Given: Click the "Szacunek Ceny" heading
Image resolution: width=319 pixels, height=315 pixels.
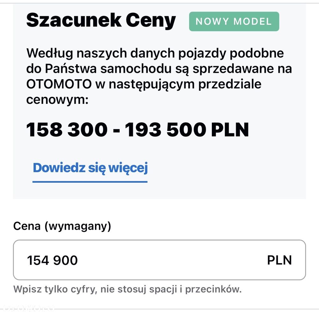Looking at the screenshot, I should [x=101, y=20].
